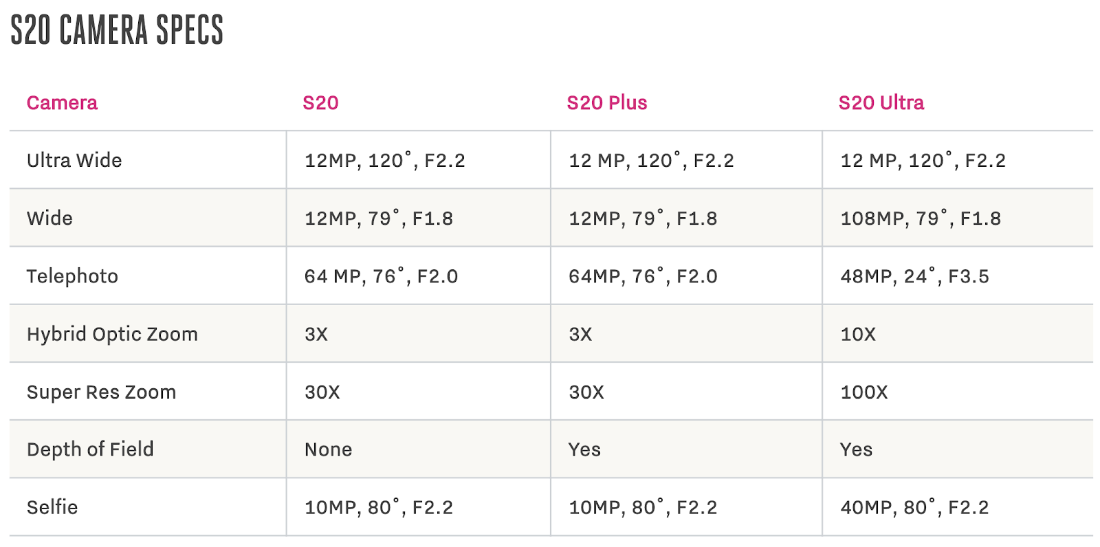Click the Ultra Wide row label
Image resolution: width=1100 pixels, height=547 pixels.
[74, 161]
